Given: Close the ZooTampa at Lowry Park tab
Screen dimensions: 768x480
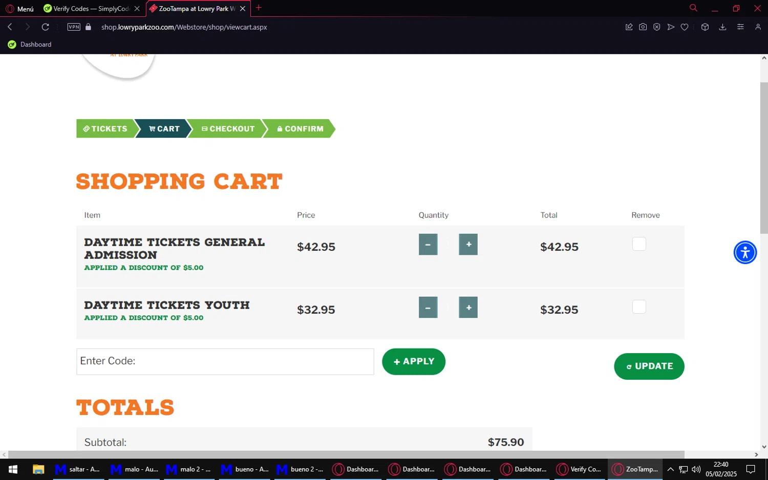Looking at the screenshot, I should (x=243, y=9).
